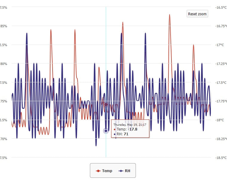
Task: Click the tooltip's blue RH bullet
Action: tap(115, 134)
